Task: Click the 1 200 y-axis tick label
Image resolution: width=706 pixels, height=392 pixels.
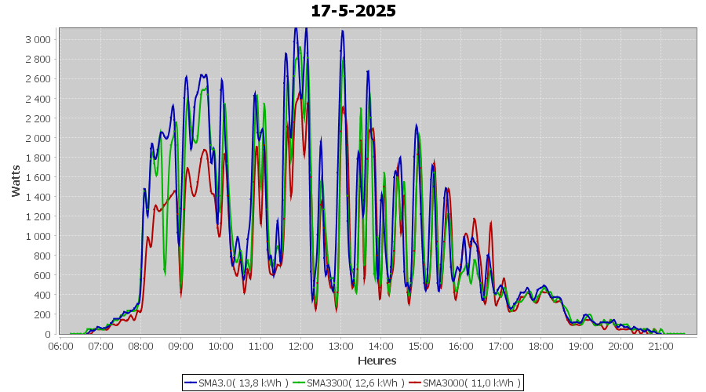Action: tap(38, 216)
